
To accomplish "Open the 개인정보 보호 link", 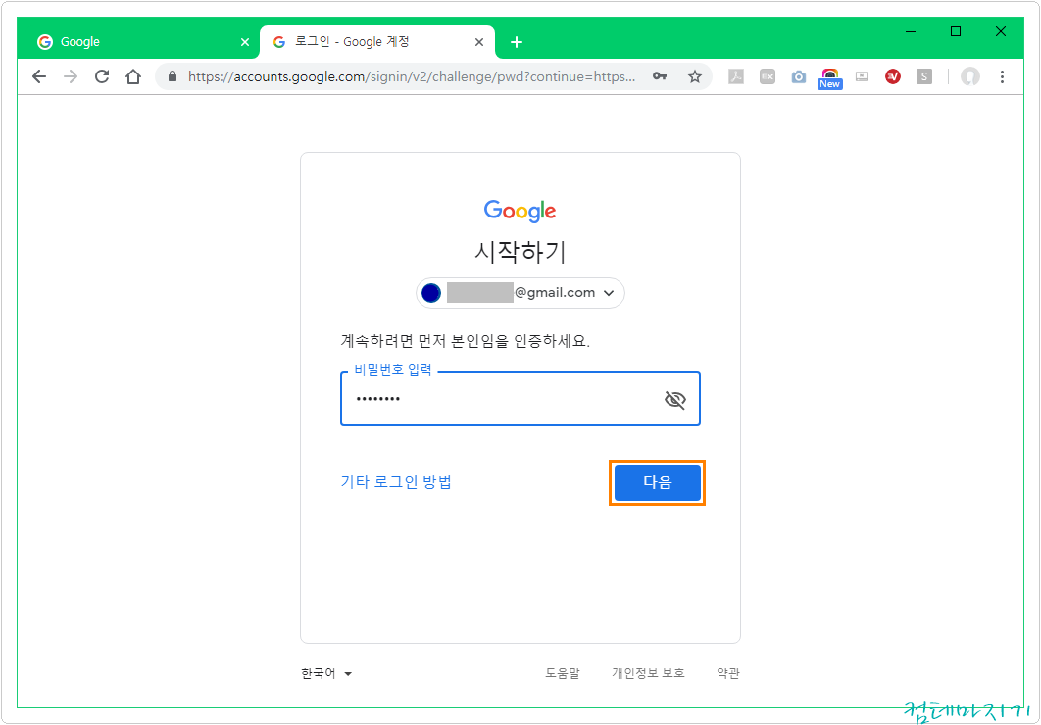I will click(648, 673).
